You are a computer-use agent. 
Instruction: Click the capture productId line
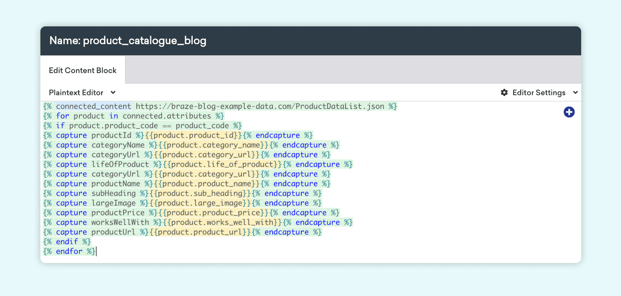click(x=178, y=136)
